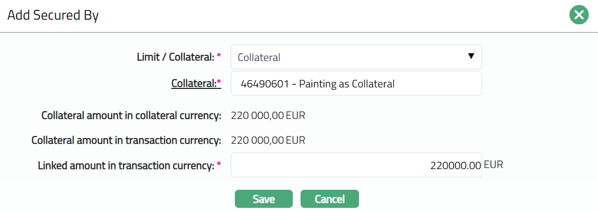Click the EUR suffix beside linked amount

494,165
